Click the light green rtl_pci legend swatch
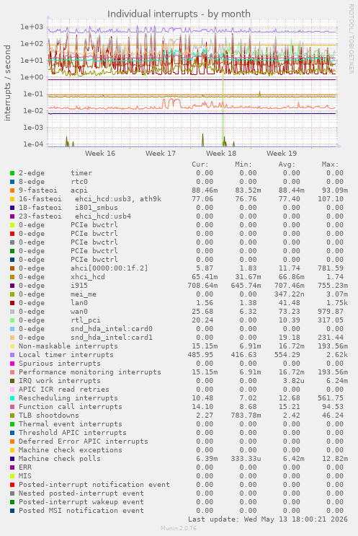 12,320
